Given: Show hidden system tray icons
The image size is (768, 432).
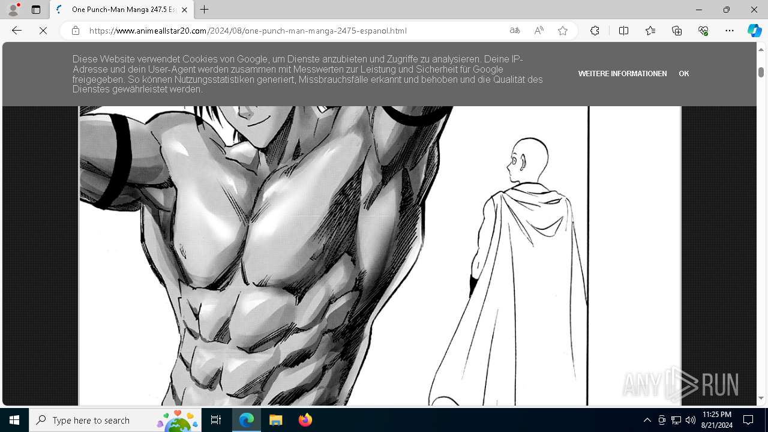Looking at the screenshot, I should [x=647, y=420].
